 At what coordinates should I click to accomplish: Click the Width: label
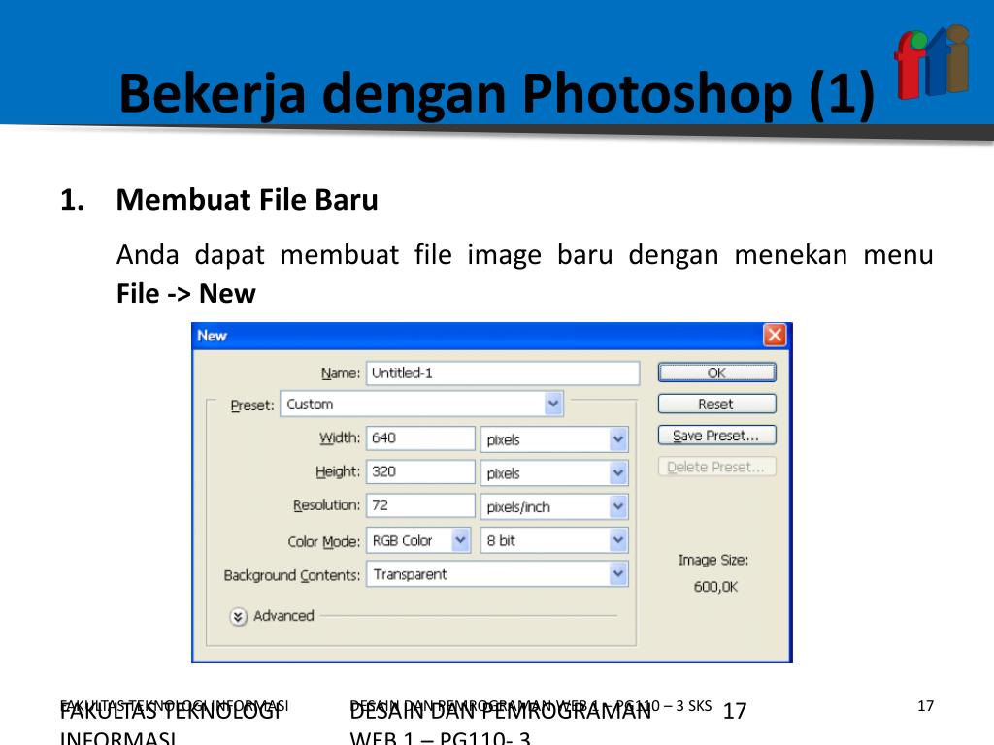(340, 437)
